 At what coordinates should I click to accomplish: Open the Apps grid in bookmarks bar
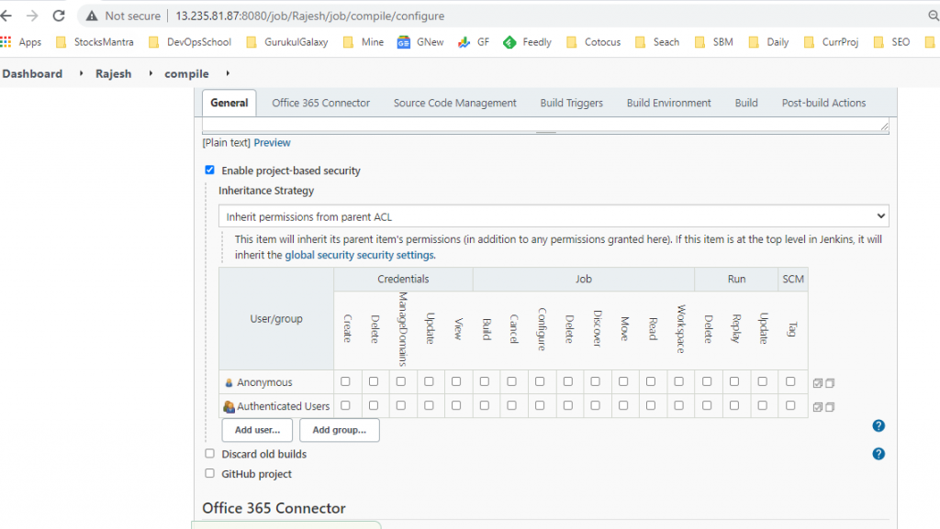point(20,42)
